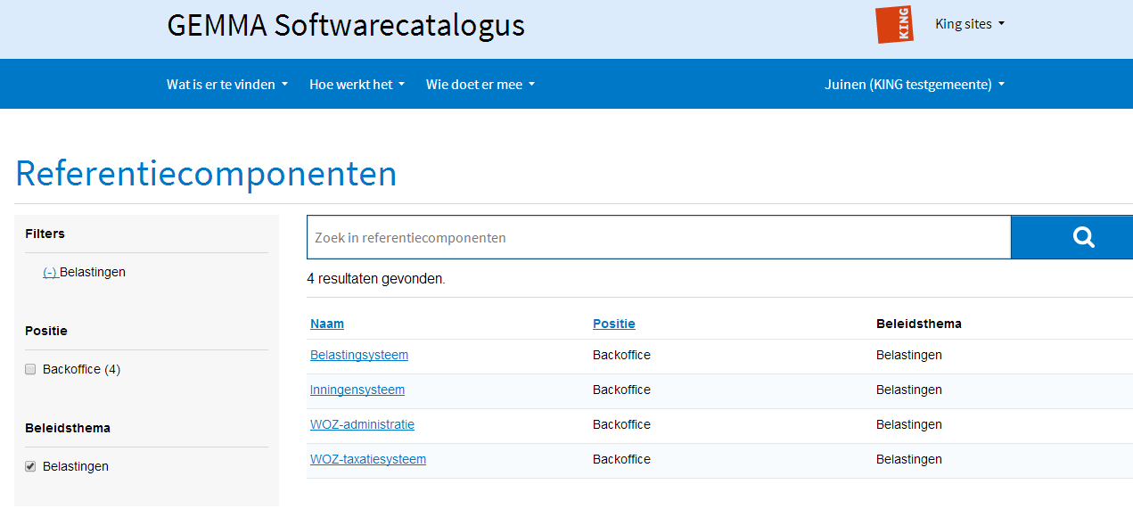Click Backoffice cell in WOZ-administratie row
The image size is (1133, 509).
tap(621, 424)
